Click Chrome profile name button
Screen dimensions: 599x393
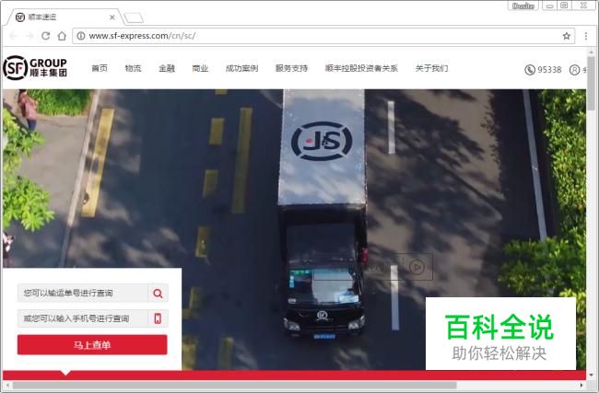click(x=523, y=6)
